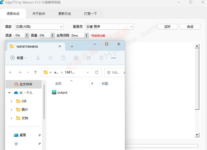Viewport: 207px width, 150px height.
Task: Select the Recycle Bin quick access item
Action: pos(16,144)
